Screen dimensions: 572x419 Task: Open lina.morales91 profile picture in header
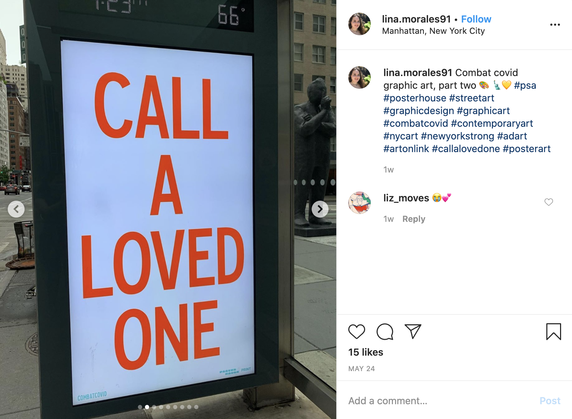[360, 24]
